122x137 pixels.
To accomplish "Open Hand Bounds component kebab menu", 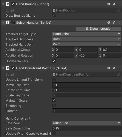I will 119,4.
